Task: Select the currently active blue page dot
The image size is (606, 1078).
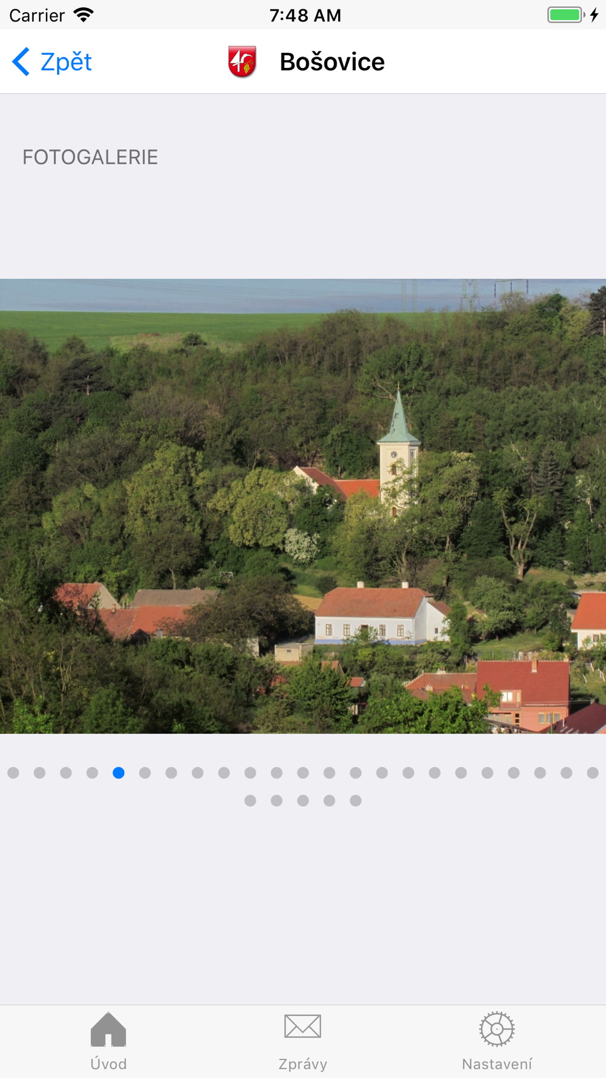Action: [119, 772]
